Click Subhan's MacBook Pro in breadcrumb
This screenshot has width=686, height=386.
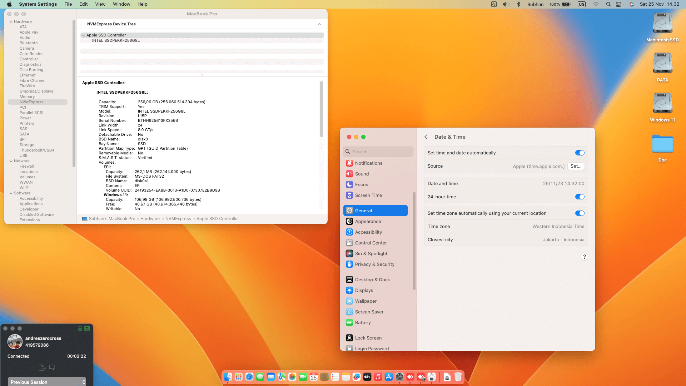click(x=112, y=219)
